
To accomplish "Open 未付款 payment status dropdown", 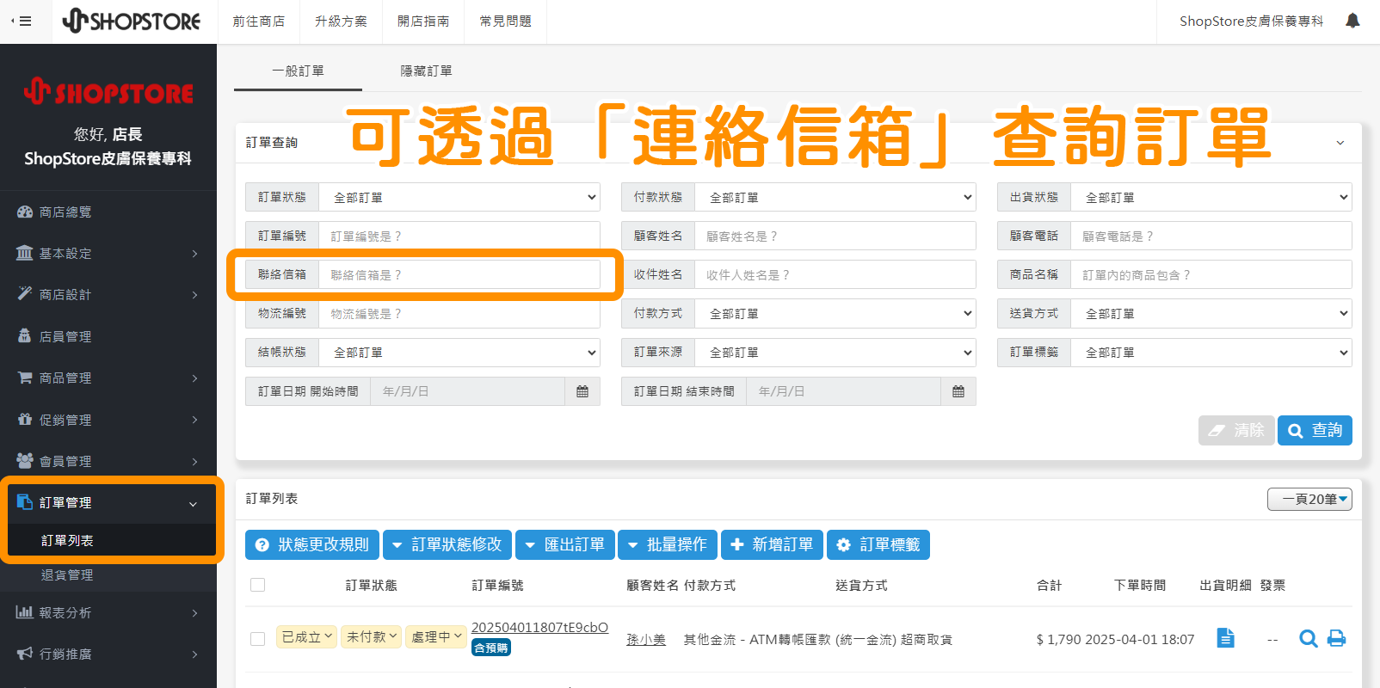I will point(372,637).
